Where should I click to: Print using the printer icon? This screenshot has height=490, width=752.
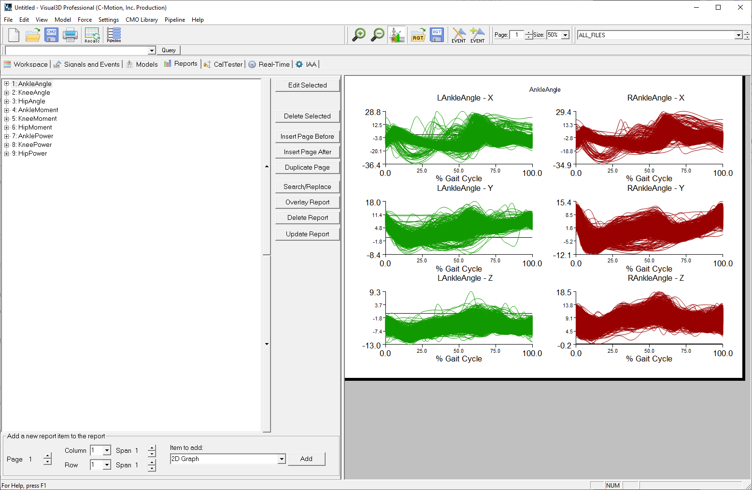pos(70,35)
